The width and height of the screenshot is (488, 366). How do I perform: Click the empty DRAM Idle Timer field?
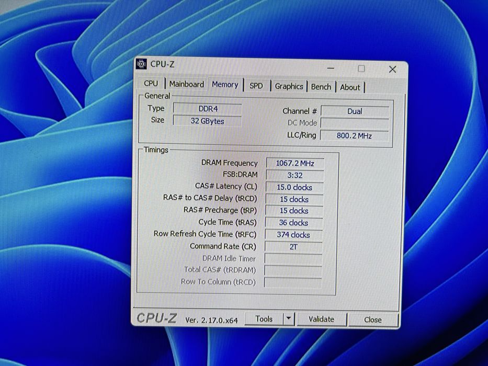coord(293,259)
